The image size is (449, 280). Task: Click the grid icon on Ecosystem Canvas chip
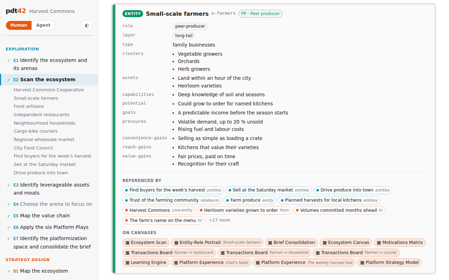(x=325, y=243)
